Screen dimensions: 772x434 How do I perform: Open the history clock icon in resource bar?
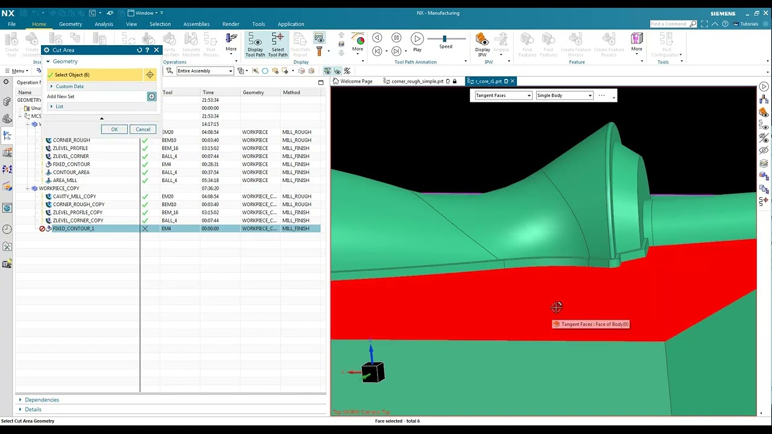point(7,229)
